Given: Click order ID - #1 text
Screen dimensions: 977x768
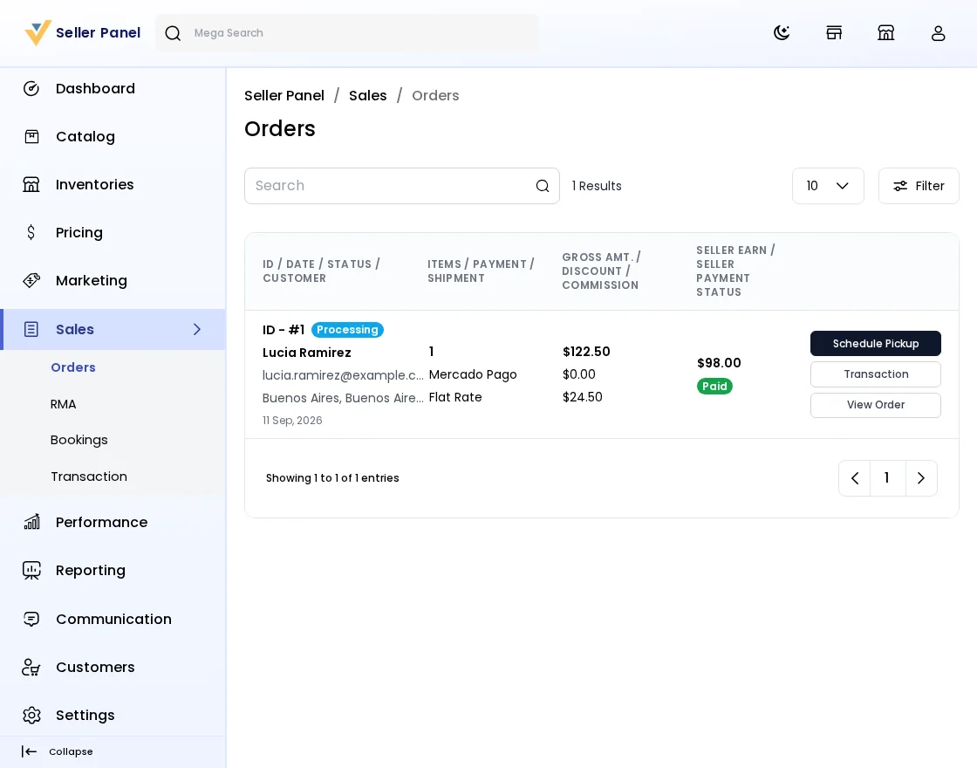Looking at the screenshot, I should [284, 330].
